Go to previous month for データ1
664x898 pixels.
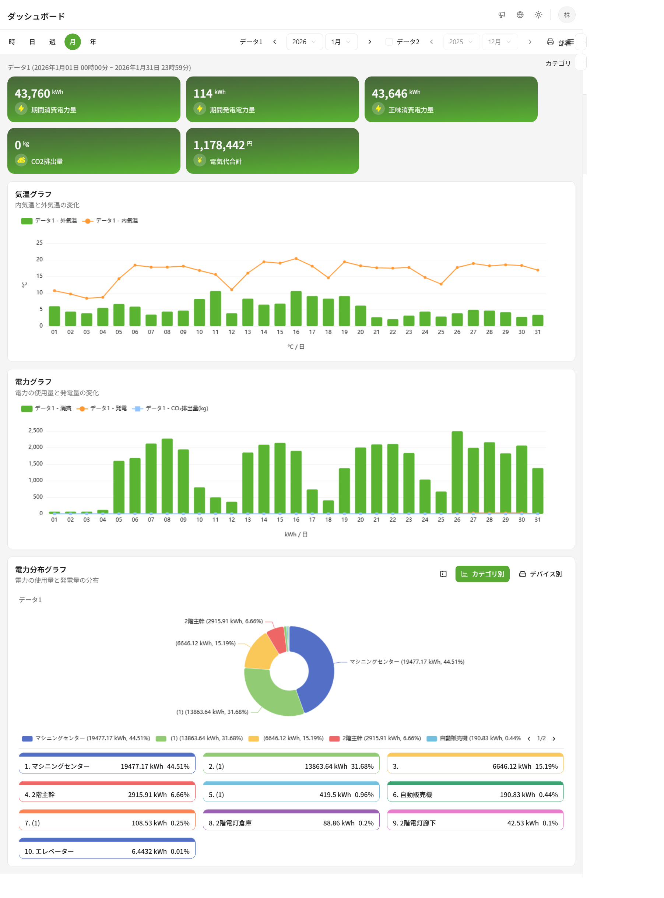[x=274, y=42]
